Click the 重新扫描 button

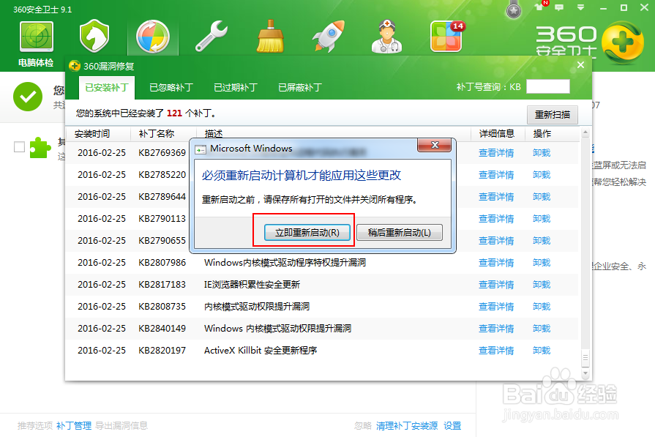(553, 114)
